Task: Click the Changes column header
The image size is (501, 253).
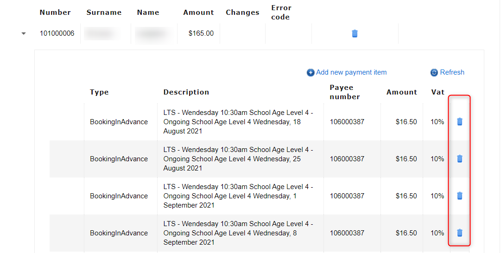Action: (x=242, y=13)
